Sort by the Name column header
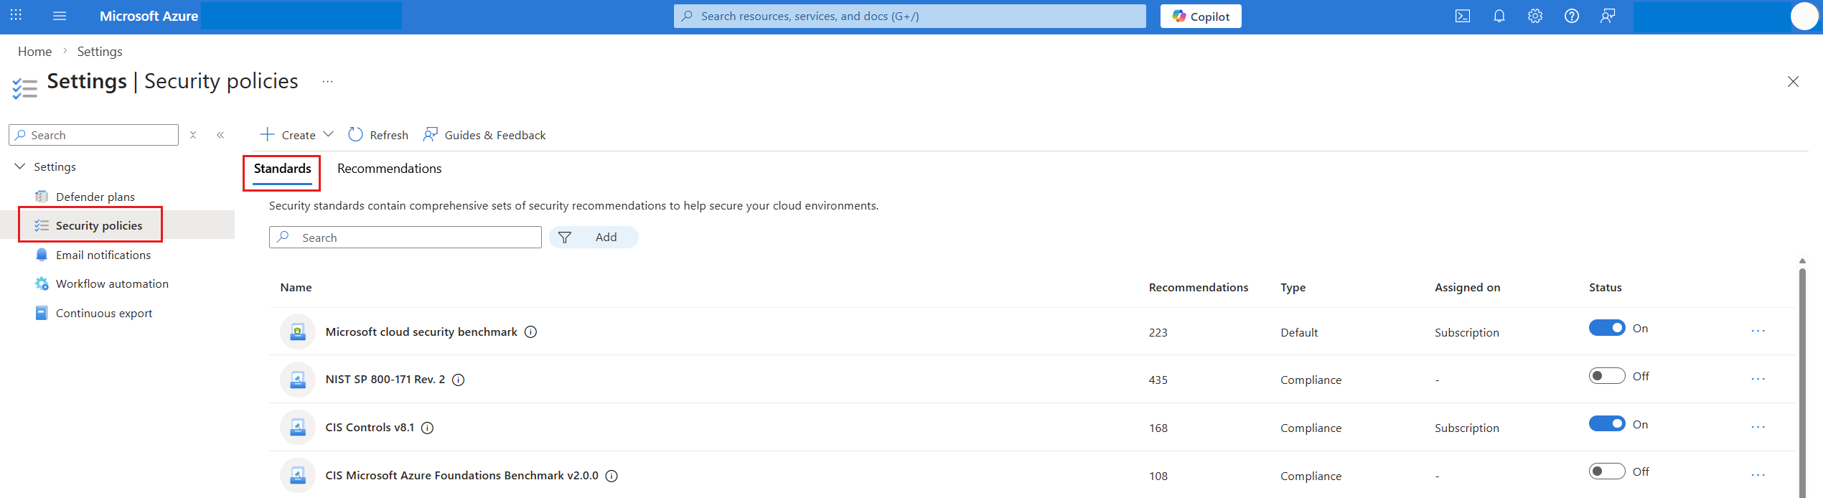 point(296,288)
